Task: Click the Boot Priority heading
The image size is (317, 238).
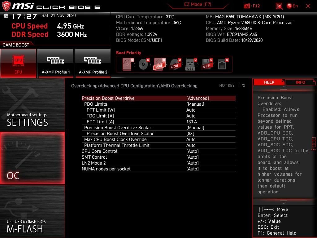Action: pos(128,53)
